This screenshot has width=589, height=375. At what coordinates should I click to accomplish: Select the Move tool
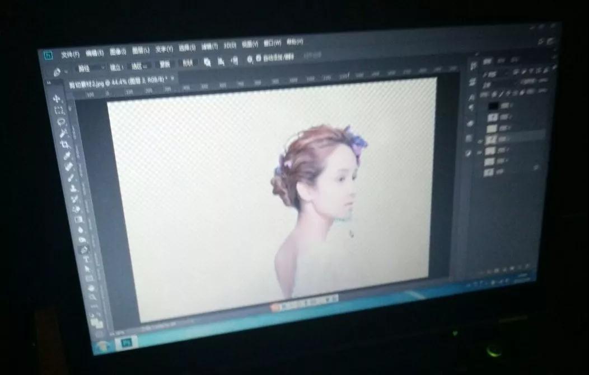coord(57,98)
